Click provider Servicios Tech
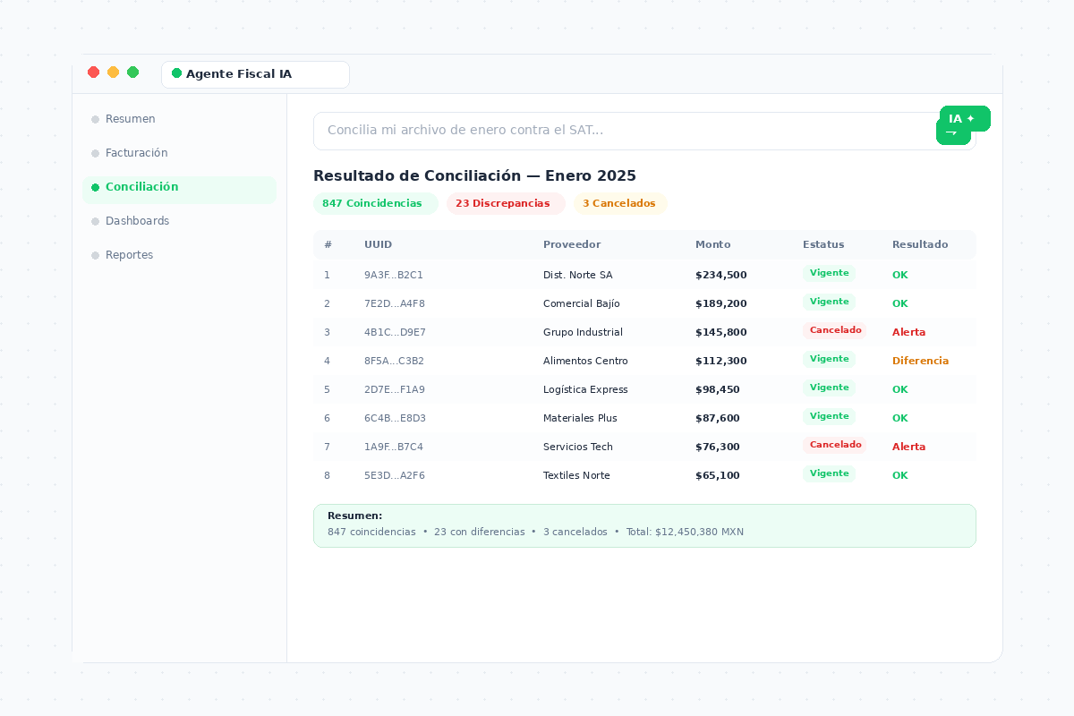The width and height of the screenshot is (1074, 716). (578, 447)
